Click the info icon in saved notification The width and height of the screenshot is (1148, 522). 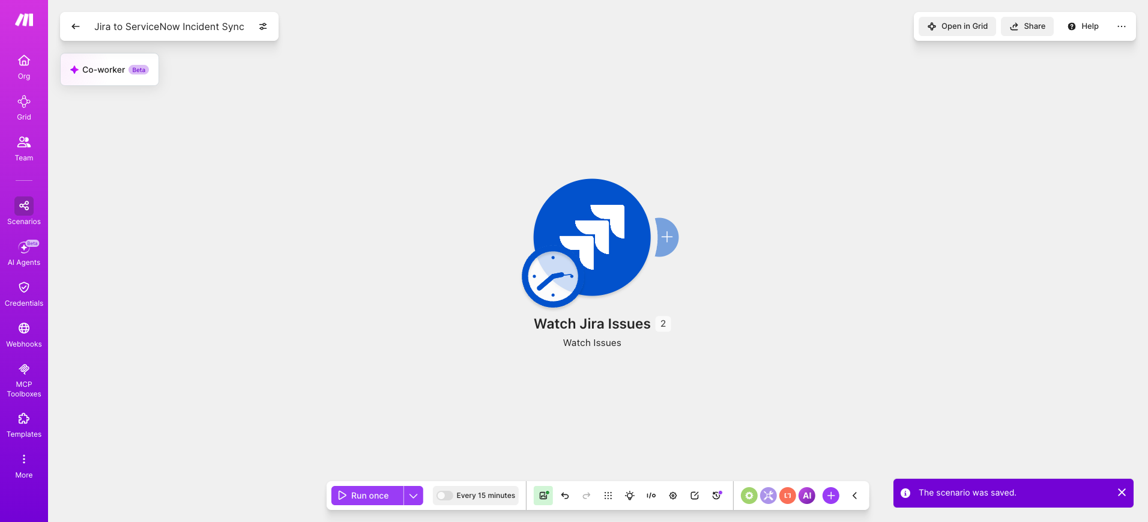pyautogui.click(x=905, y=493)
